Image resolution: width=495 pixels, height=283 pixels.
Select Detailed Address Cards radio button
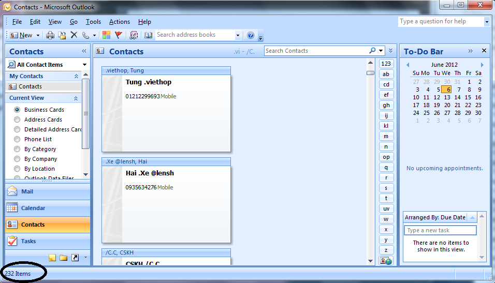tap(17, 129)
